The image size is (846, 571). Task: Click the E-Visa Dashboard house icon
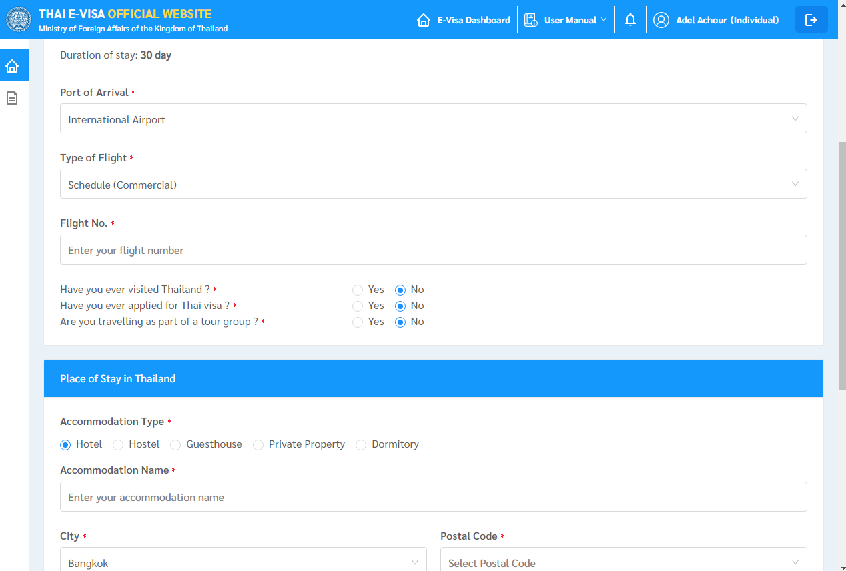[x=423, y=20]
